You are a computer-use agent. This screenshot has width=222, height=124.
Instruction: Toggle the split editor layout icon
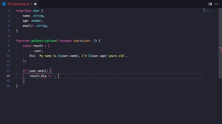click(x=210, y=4)
